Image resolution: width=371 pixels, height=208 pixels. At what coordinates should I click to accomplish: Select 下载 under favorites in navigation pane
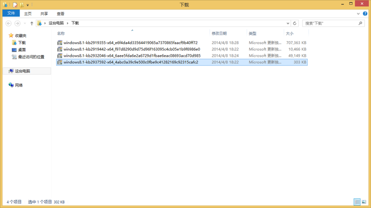pyautogui.click(x=22, y=43)
